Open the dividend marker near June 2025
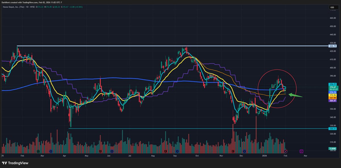Viewport: 341px width, 168px height. [x=112, y=151]
